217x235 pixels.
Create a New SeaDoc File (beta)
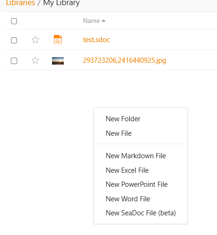tap(141, 213)
